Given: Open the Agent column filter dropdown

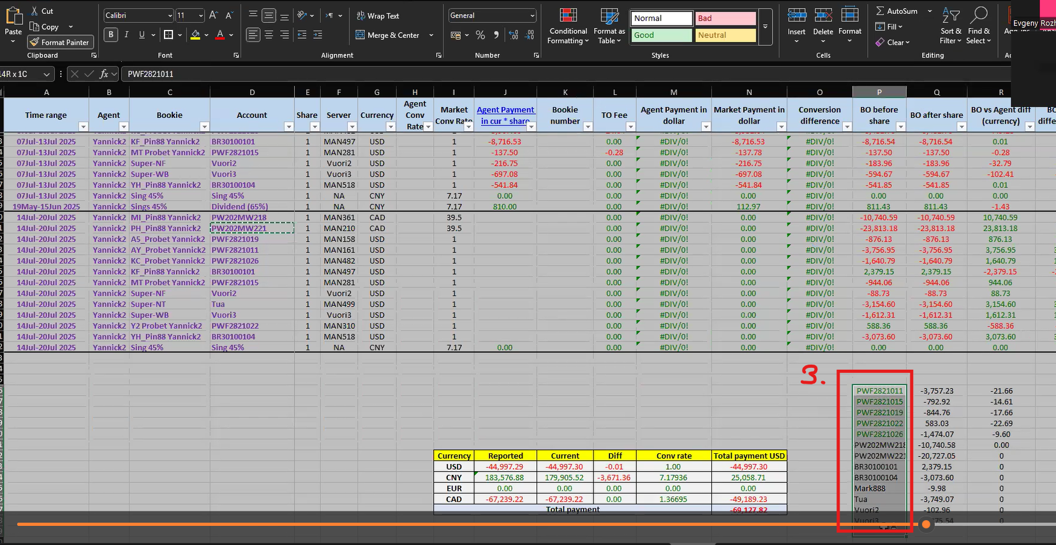Looking at the screenshot, I should click(124, 127).
